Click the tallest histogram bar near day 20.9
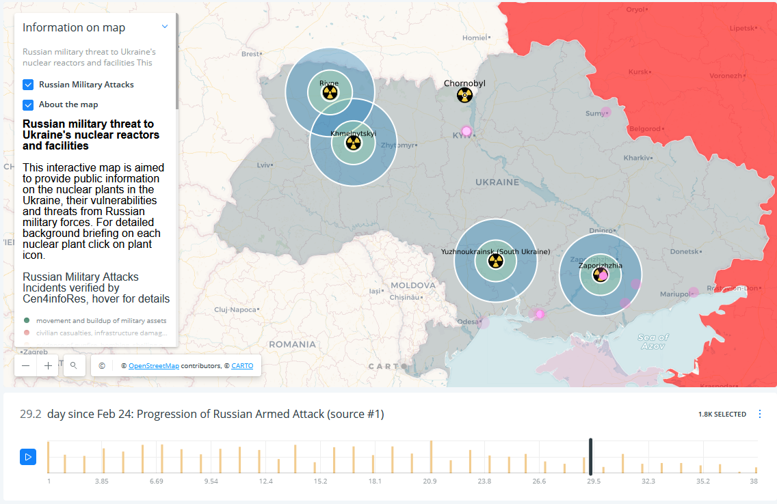Viewport: 777px width, 504px height. 431,457
